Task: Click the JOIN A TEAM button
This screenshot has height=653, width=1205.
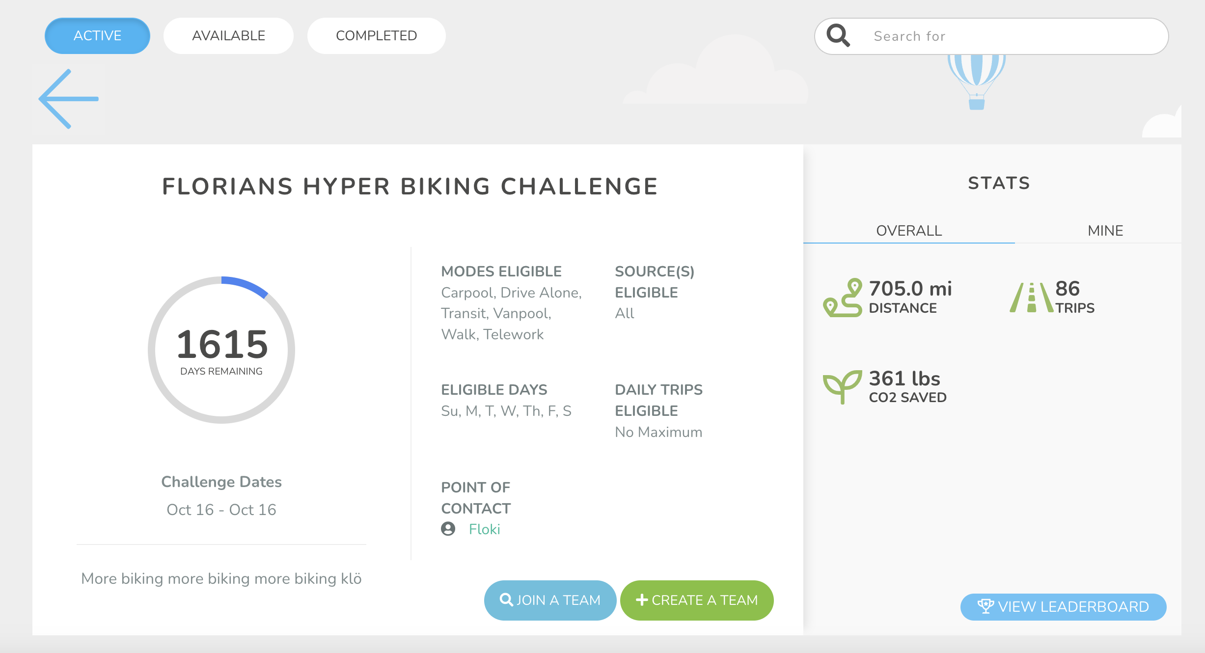Action: coord(550,600)
